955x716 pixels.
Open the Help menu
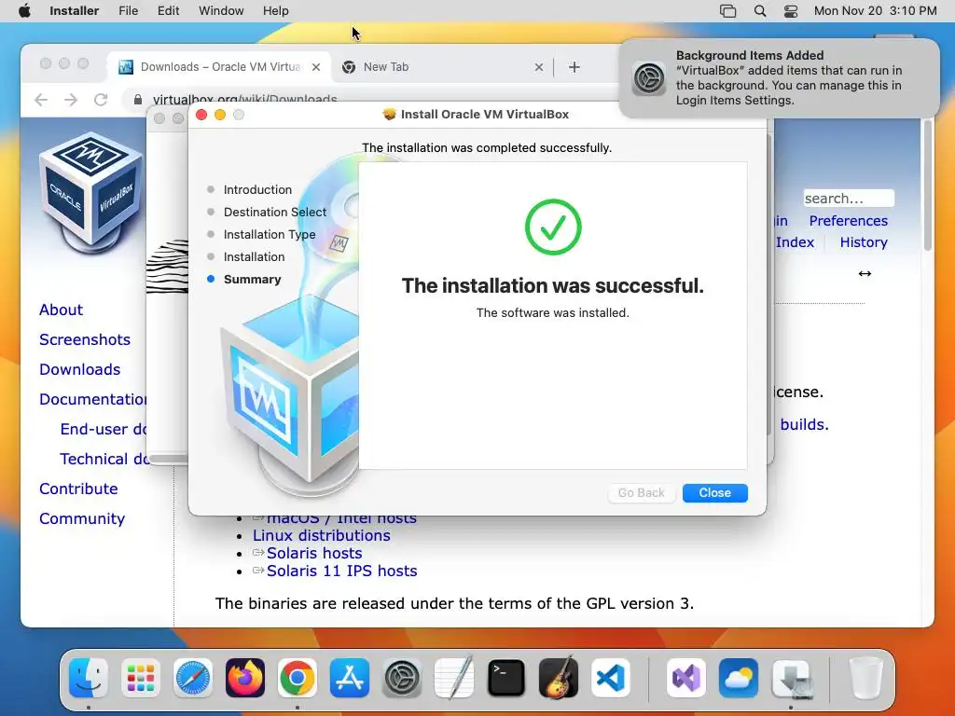(276, 11)
